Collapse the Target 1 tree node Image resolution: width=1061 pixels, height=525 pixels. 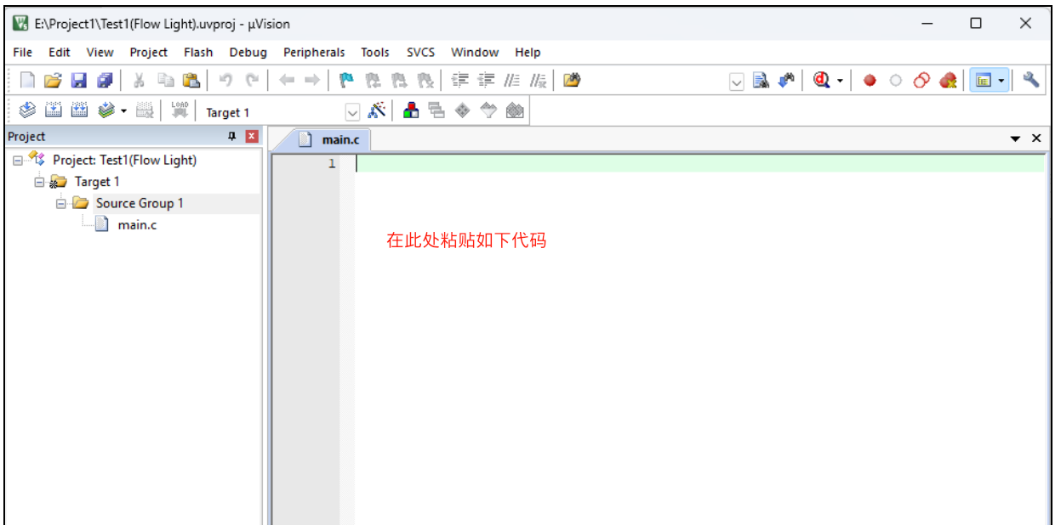pyautogui.click(x=39, y=182)
